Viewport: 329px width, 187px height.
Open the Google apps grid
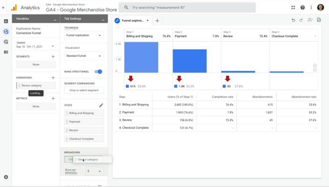click(x=293, y=8)
